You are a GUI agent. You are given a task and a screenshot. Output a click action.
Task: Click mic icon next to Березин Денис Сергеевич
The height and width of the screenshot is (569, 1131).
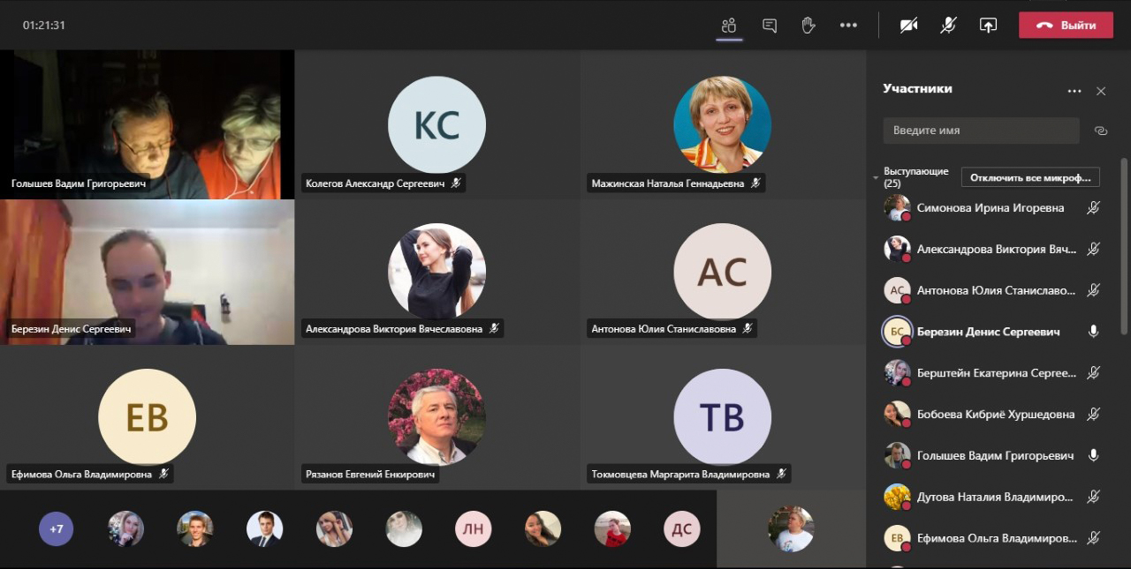[1093, 332]
